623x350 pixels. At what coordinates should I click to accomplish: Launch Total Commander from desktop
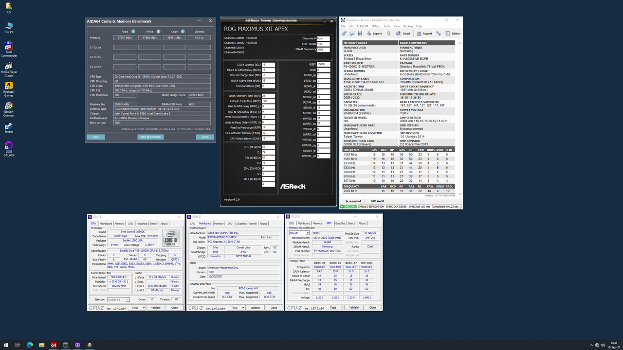pyautogui.click(x=9, y=49)
